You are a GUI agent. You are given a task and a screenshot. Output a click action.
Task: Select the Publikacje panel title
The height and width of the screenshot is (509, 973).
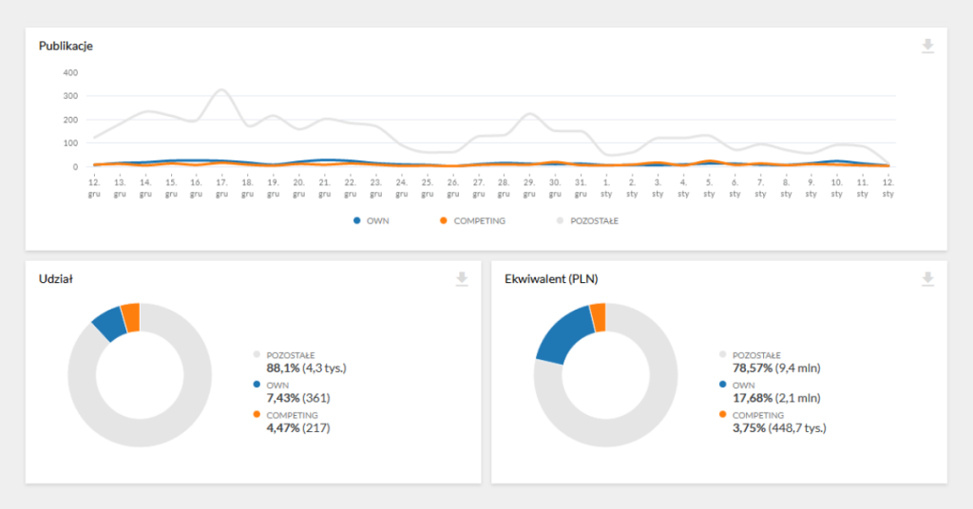click(x=66, y=46)
